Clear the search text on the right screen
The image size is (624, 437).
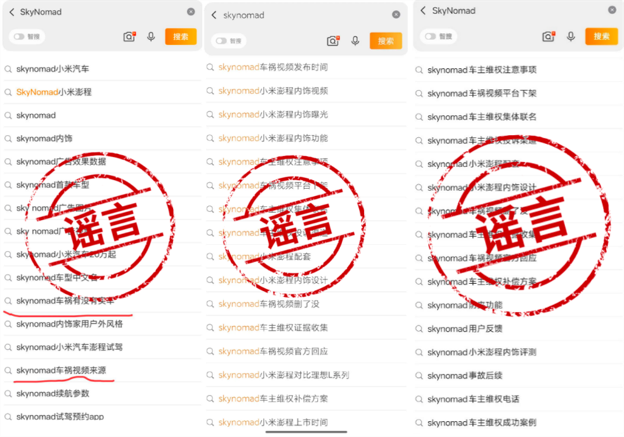pyautogui.click(x=612, y=10)
